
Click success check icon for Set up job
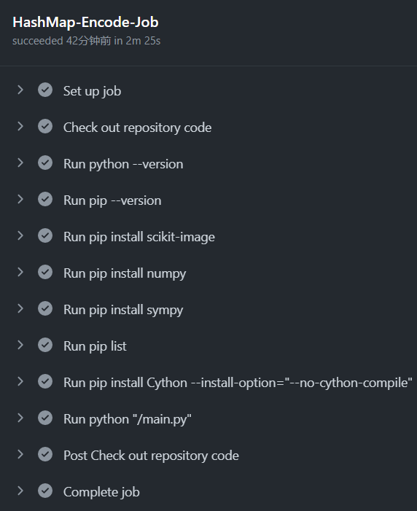click(45, 90)
